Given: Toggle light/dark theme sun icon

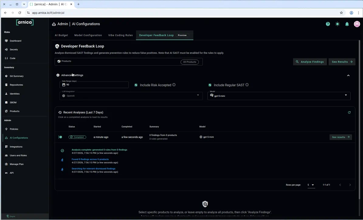Looking at the screenshot, I should [337, 24].
